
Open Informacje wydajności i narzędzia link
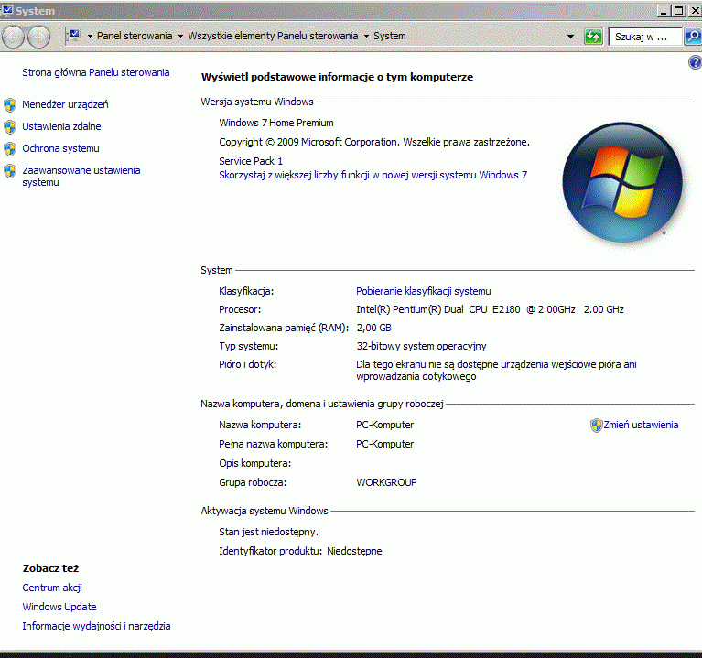[x=96, y=626]
